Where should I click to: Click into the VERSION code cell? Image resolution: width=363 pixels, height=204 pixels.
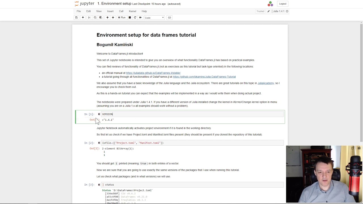[x=192, y=114]
